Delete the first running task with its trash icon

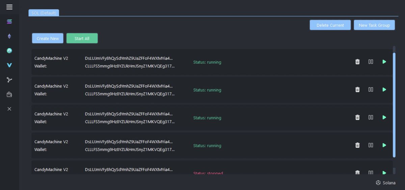pos(357,62)
